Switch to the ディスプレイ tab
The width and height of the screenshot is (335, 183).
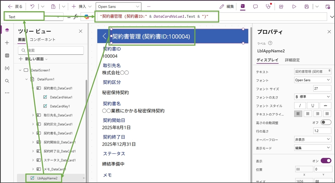267,60
